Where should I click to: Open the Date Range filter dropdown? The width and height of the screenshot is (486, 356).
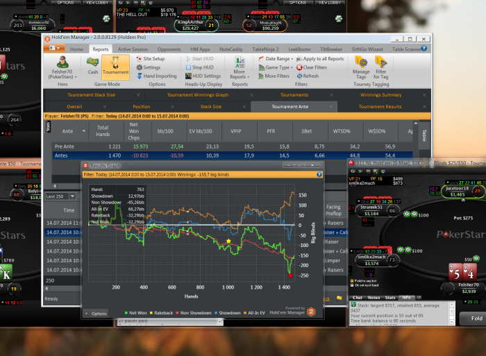pos(276,58)
